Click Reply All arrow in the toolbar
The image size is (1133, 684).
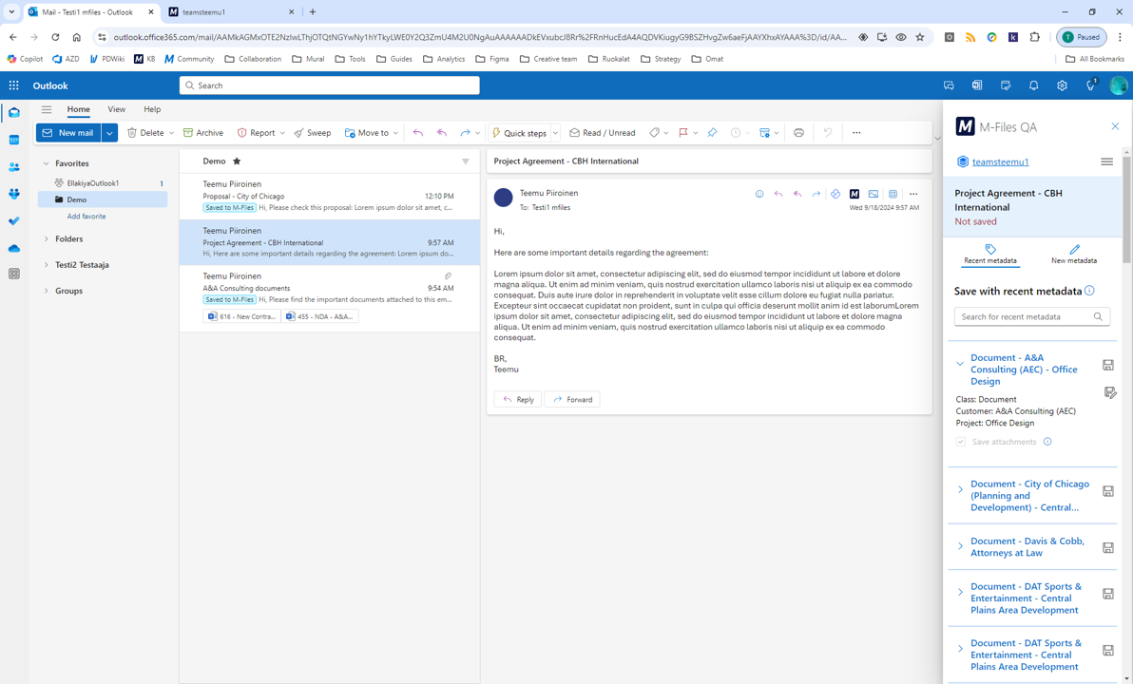[x=441, y=133]
